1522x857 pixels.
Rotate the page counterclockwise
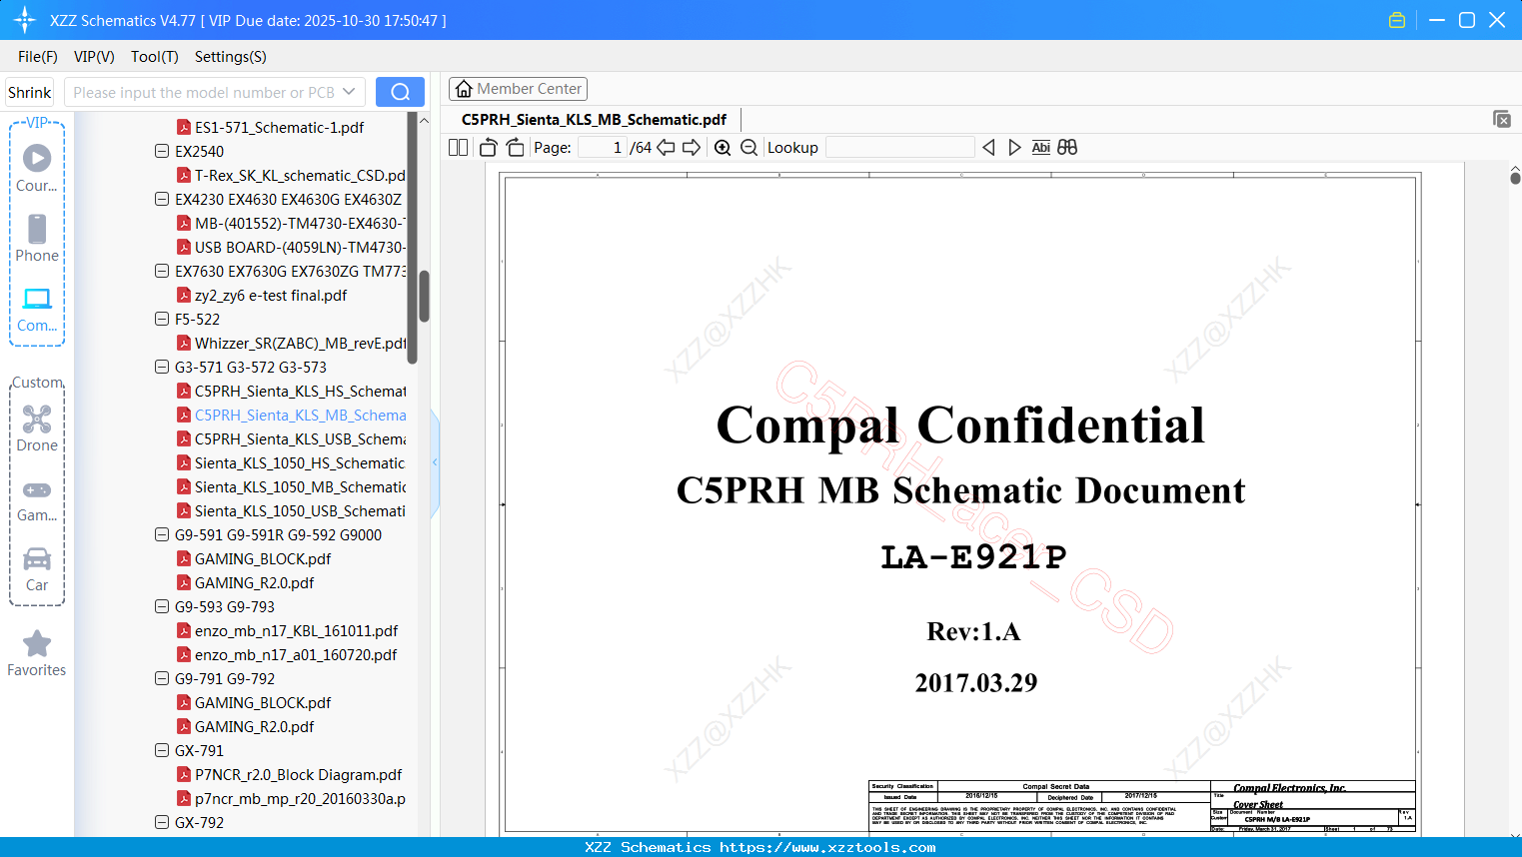click(488, 148)
